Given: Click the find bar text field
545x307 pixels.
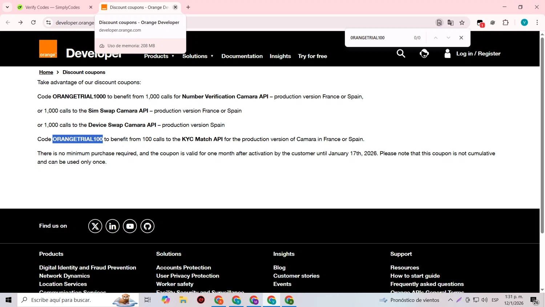Looking at the screenshot, I should pos(380,38).
